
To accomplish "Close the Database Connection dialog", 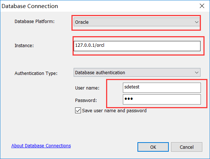I will pos(202,6).
